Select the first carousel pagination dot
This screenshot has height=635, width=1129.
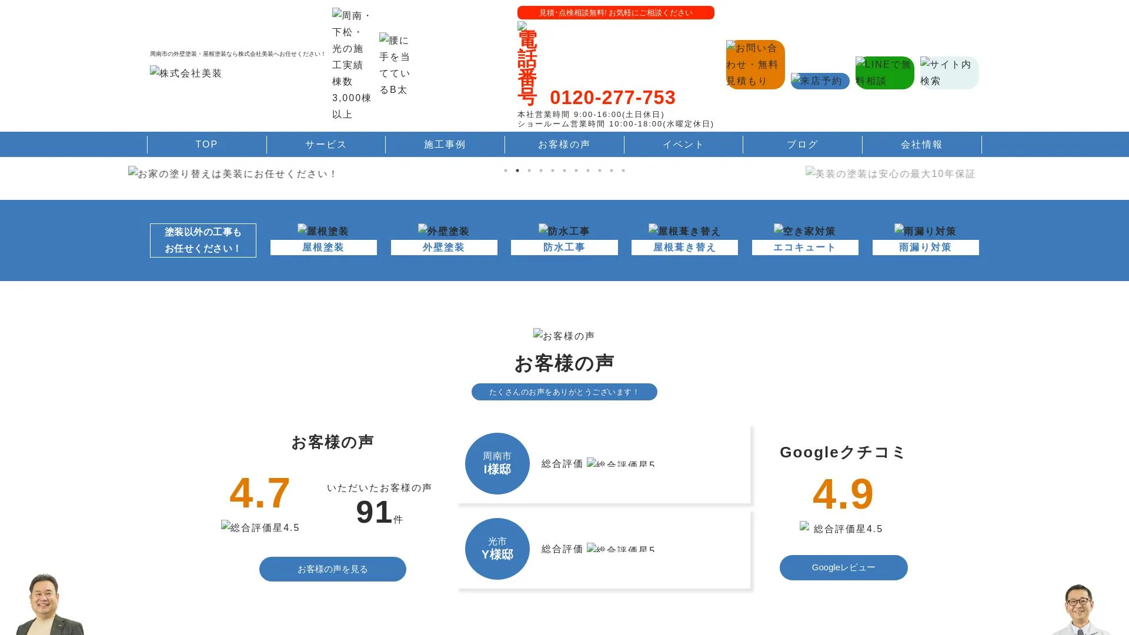pyautogui.click(x=506, y=171)
